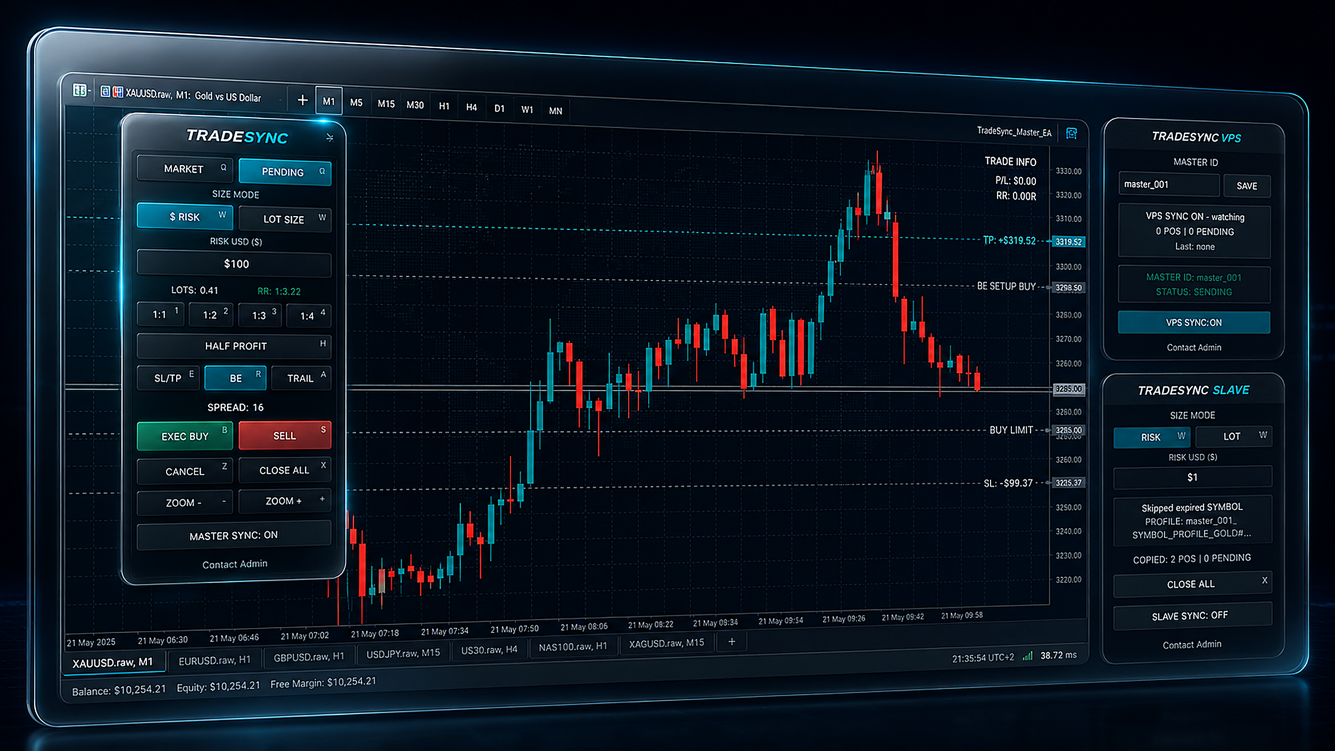Viewport: 1335px width, 751px height.
Task: Click the chart menu icon at top-left
Action: pyautogui.click(x=79, y=90)
